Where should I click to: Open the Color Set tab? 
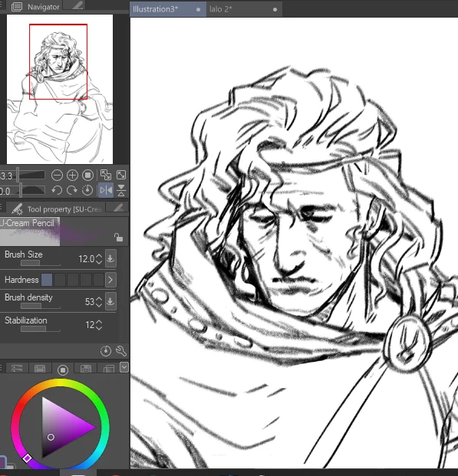tap(40, 368)
